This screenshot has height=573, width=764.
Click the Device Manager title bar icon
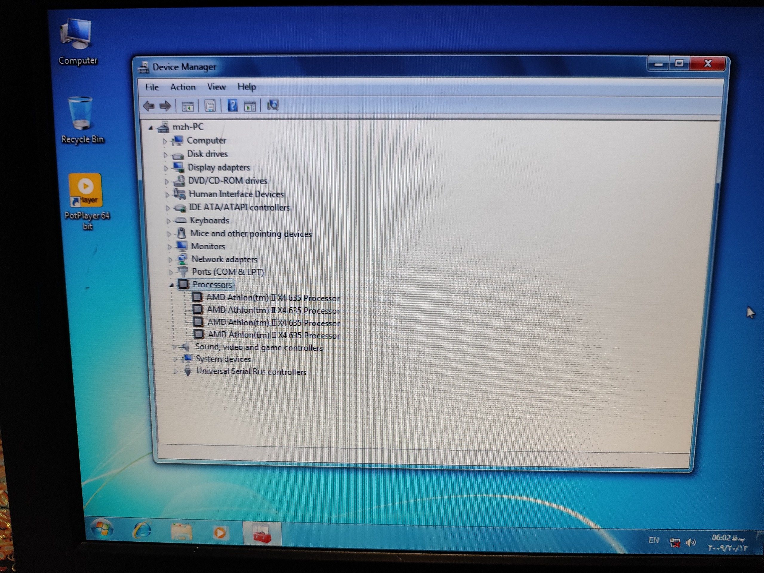click(x=144, y=67)
